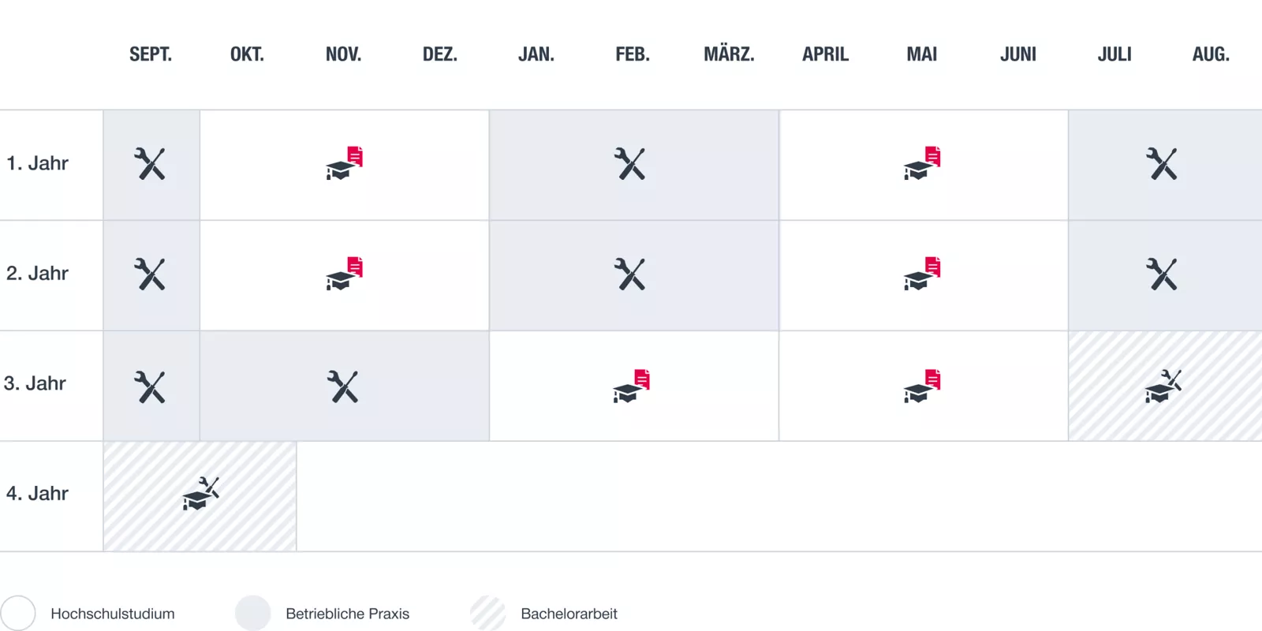
Task: Click the tools icon in 2. Jahr February
Action: pos(630,274)
